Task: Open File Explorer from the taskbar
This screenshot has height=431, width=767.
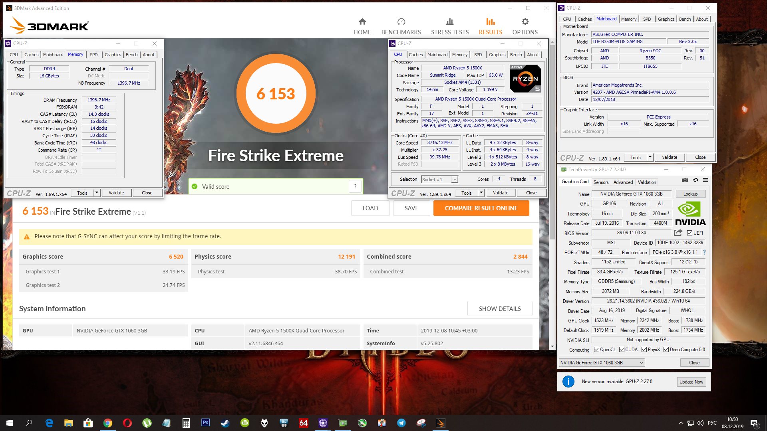Action: coord(69,423)
